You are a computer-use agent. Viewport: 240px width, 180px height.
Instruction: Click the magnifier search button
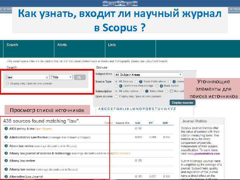point(80,77)
